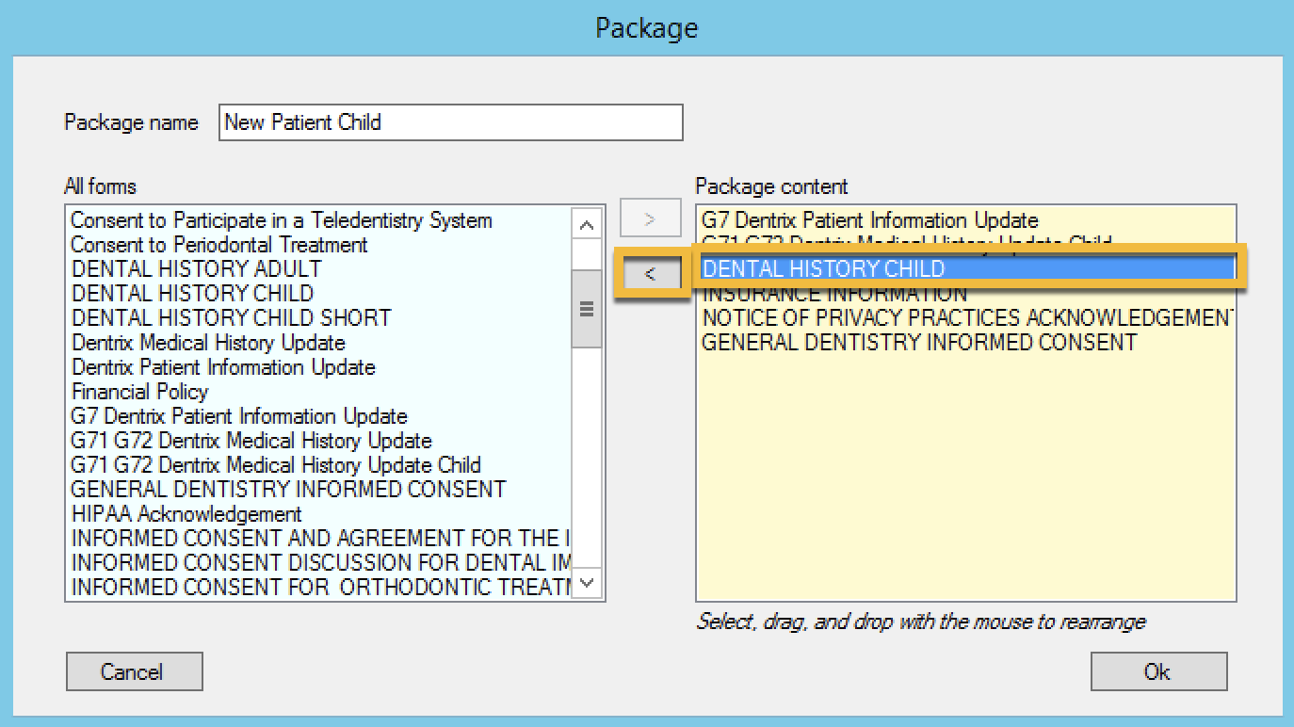Viewport: 1294px width, 727px height.
Task: Select HIPAA Acknowledgement in All forms
Action: [186, 514]
